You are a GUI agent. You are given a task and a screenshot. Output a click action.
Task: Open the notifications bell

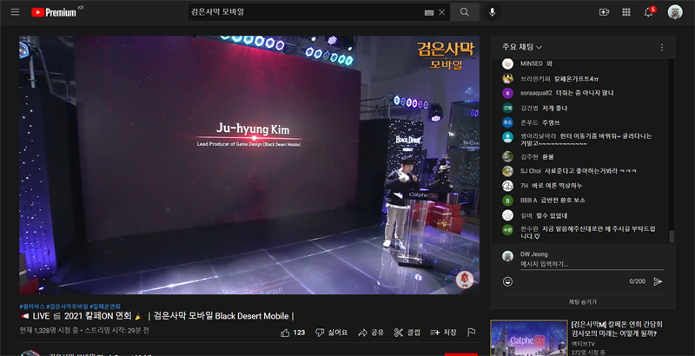pos(648,12)
